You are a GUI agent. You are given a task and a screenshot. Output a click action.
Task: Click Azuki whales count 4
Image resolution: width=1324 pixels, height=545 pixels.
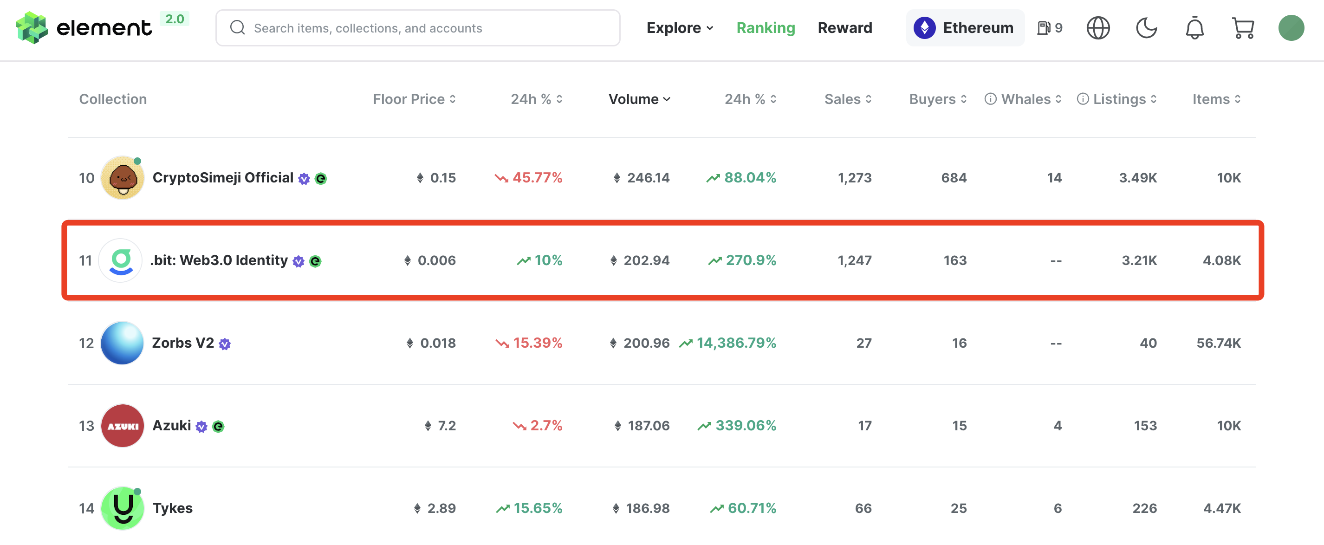point(1057,426)
